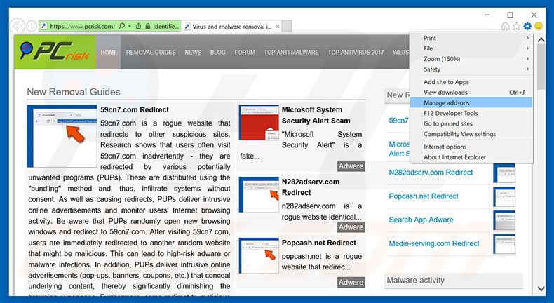This screenshot has width=554, height=303.
Task: Open a new blank tab
Action: click(x=287, y=26)
